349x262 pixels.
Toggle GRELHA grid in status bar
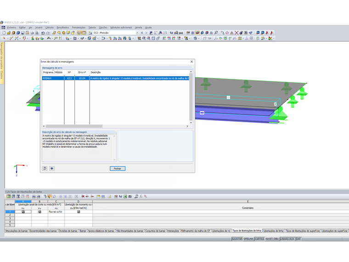(248, 239)
